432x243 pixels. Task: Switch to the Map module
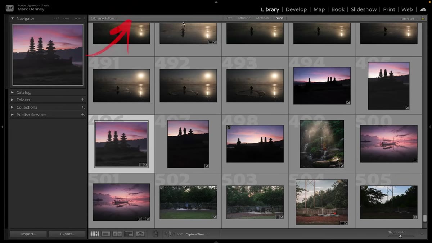click(319, 9)
